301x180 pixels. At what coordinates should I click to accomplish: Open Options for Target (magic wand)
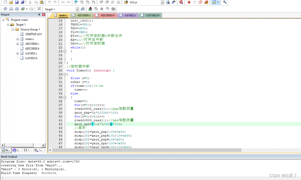(x=83, y=9)
